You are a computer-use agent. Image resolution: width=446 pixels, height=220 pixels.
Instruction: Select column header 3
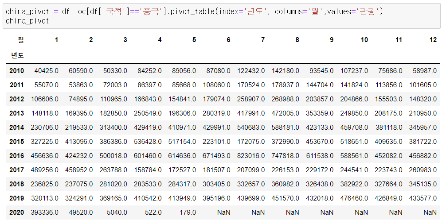(x=125, y=40)
